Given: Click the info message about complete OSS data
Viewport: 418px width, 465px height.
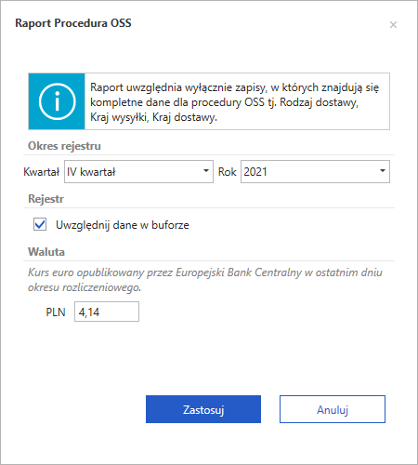Looking at the screenshot, I should coord(234,102).
